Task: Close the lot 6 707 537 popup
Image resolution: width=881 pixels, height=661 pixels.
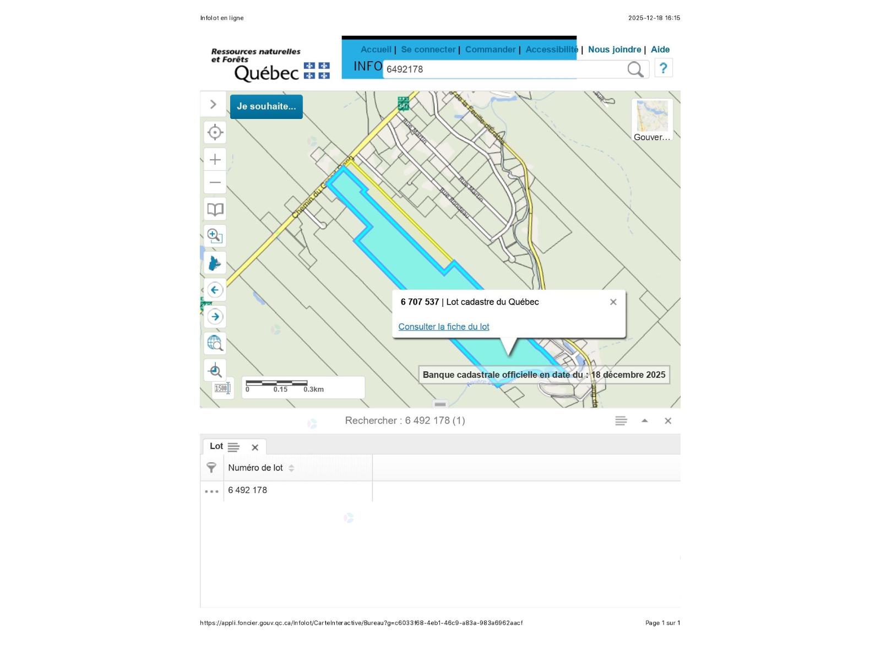Action: 613,302
